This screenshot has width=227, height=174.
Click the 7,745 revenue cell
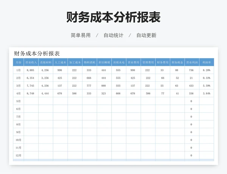30,86
